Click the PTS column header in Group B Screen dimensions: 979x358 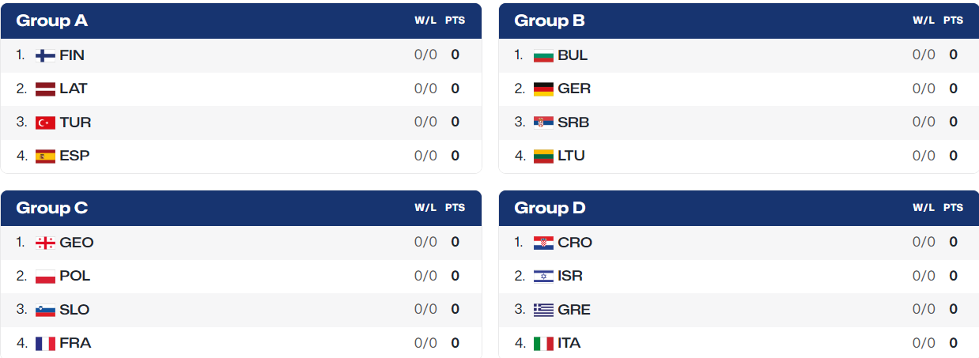click(953, 21)
